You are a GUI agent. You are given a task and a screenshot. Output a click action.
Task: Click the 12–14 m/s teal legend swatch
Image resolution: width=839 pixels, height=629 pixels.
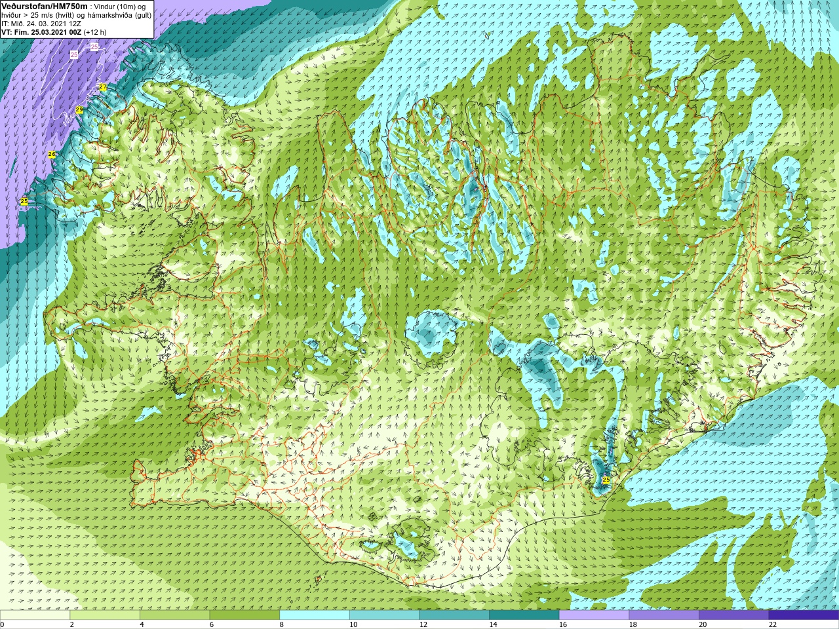(454, 615)
